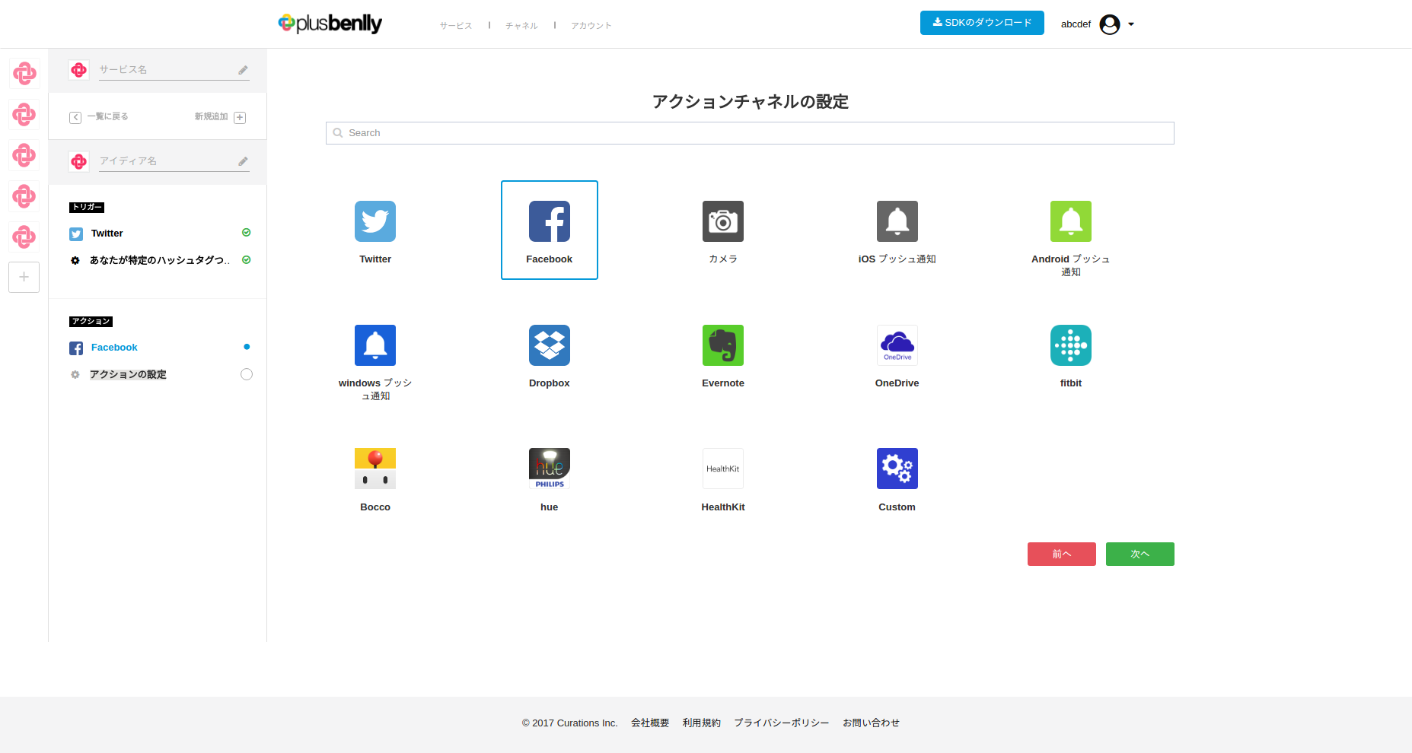Open the third service icon in left rail
The width and height of the screenshot is (1412, 753).
click(24, 155)
